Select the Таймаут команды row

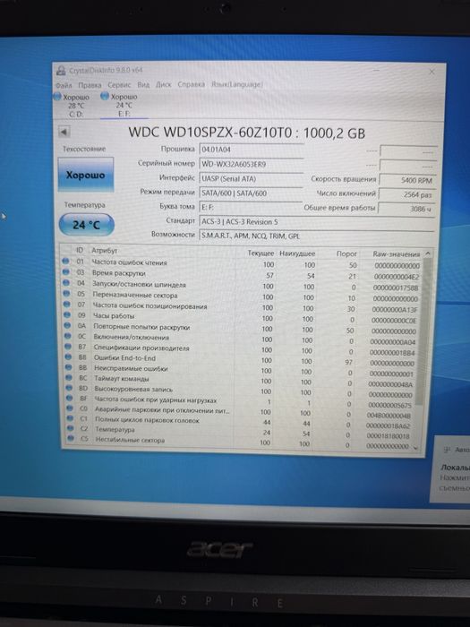241,381
